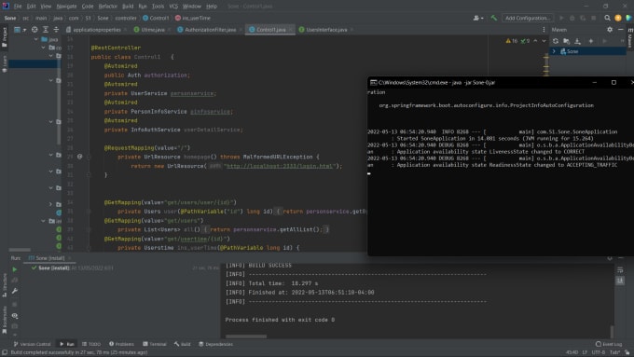Click Maven download sources icon

(577, 41)
